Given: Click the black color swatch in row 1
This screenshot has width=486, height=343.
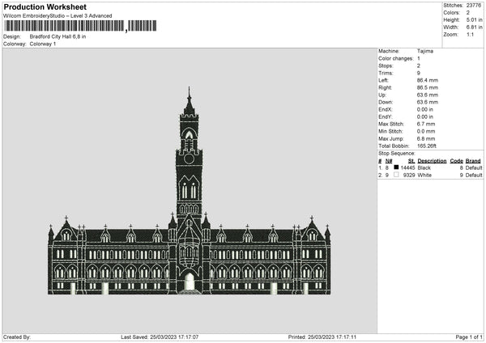Looking at the screenshot, I should click(396, 167).
